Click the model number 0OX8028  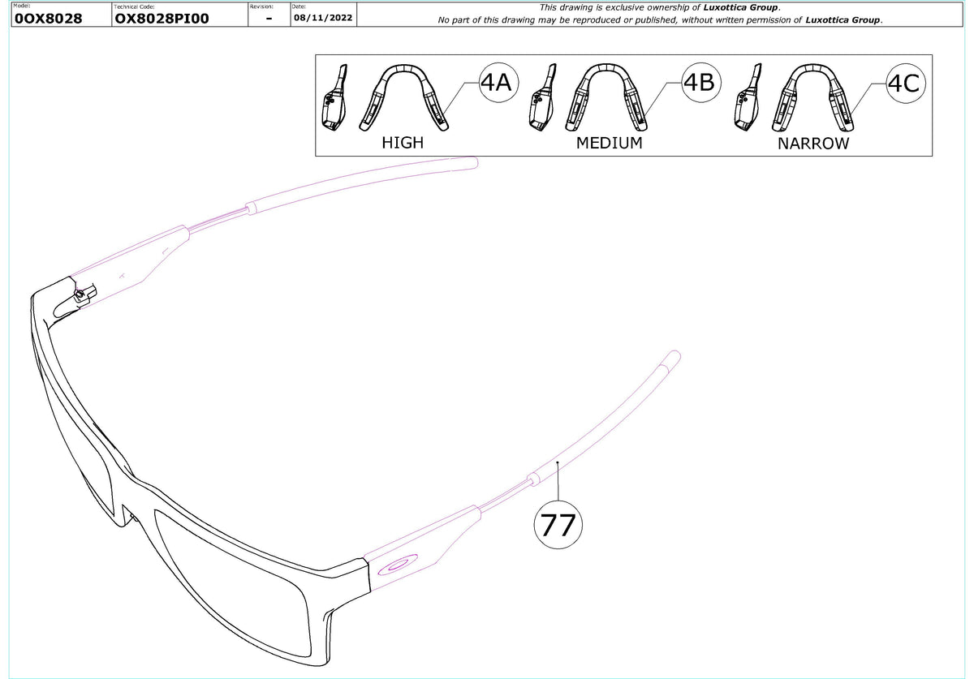click(49, 19)
